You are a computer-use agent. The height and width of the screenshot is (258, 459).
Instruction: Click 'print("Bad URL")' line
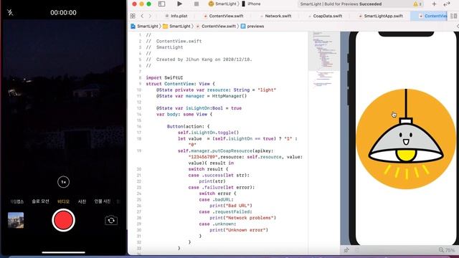click(231, 206)
